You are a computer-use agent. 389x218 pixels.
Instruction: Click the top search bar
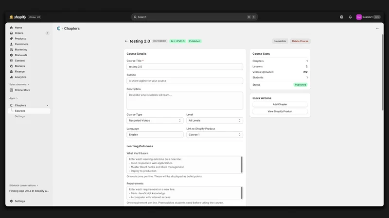point(194,17)
